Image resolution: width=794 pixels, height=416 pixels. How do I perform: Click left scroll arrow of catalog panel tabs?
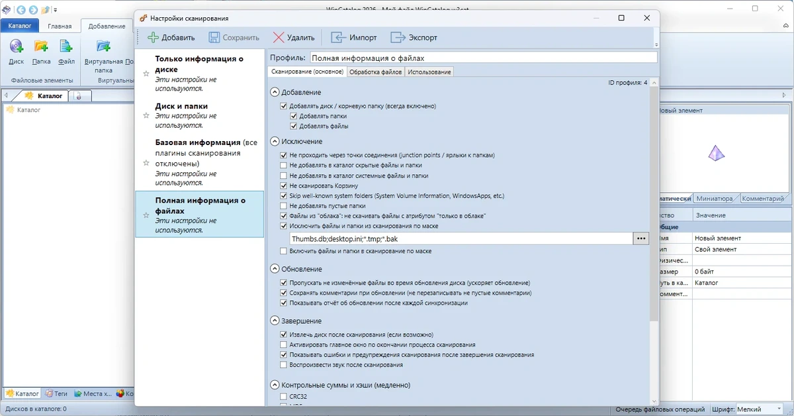[x=5, y=96]
